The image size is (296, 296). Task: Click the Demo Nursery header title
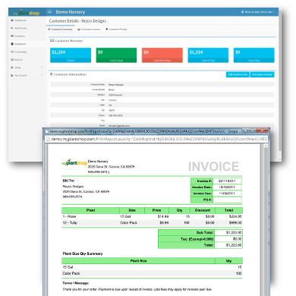click(x=71, y=12)
